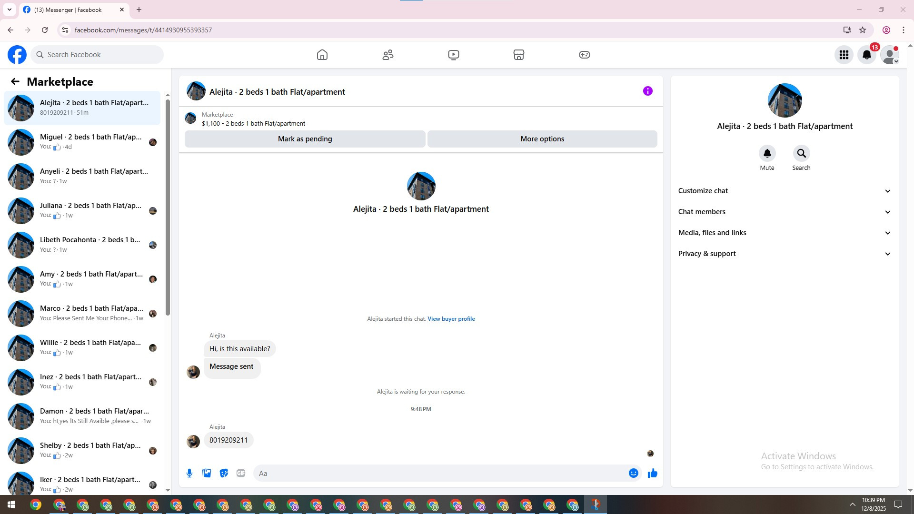This screenshot has width=914, height=514.
Task: Open the notifications bell with 13 badge
Action: pyautogui.click(x=867, y=55)
